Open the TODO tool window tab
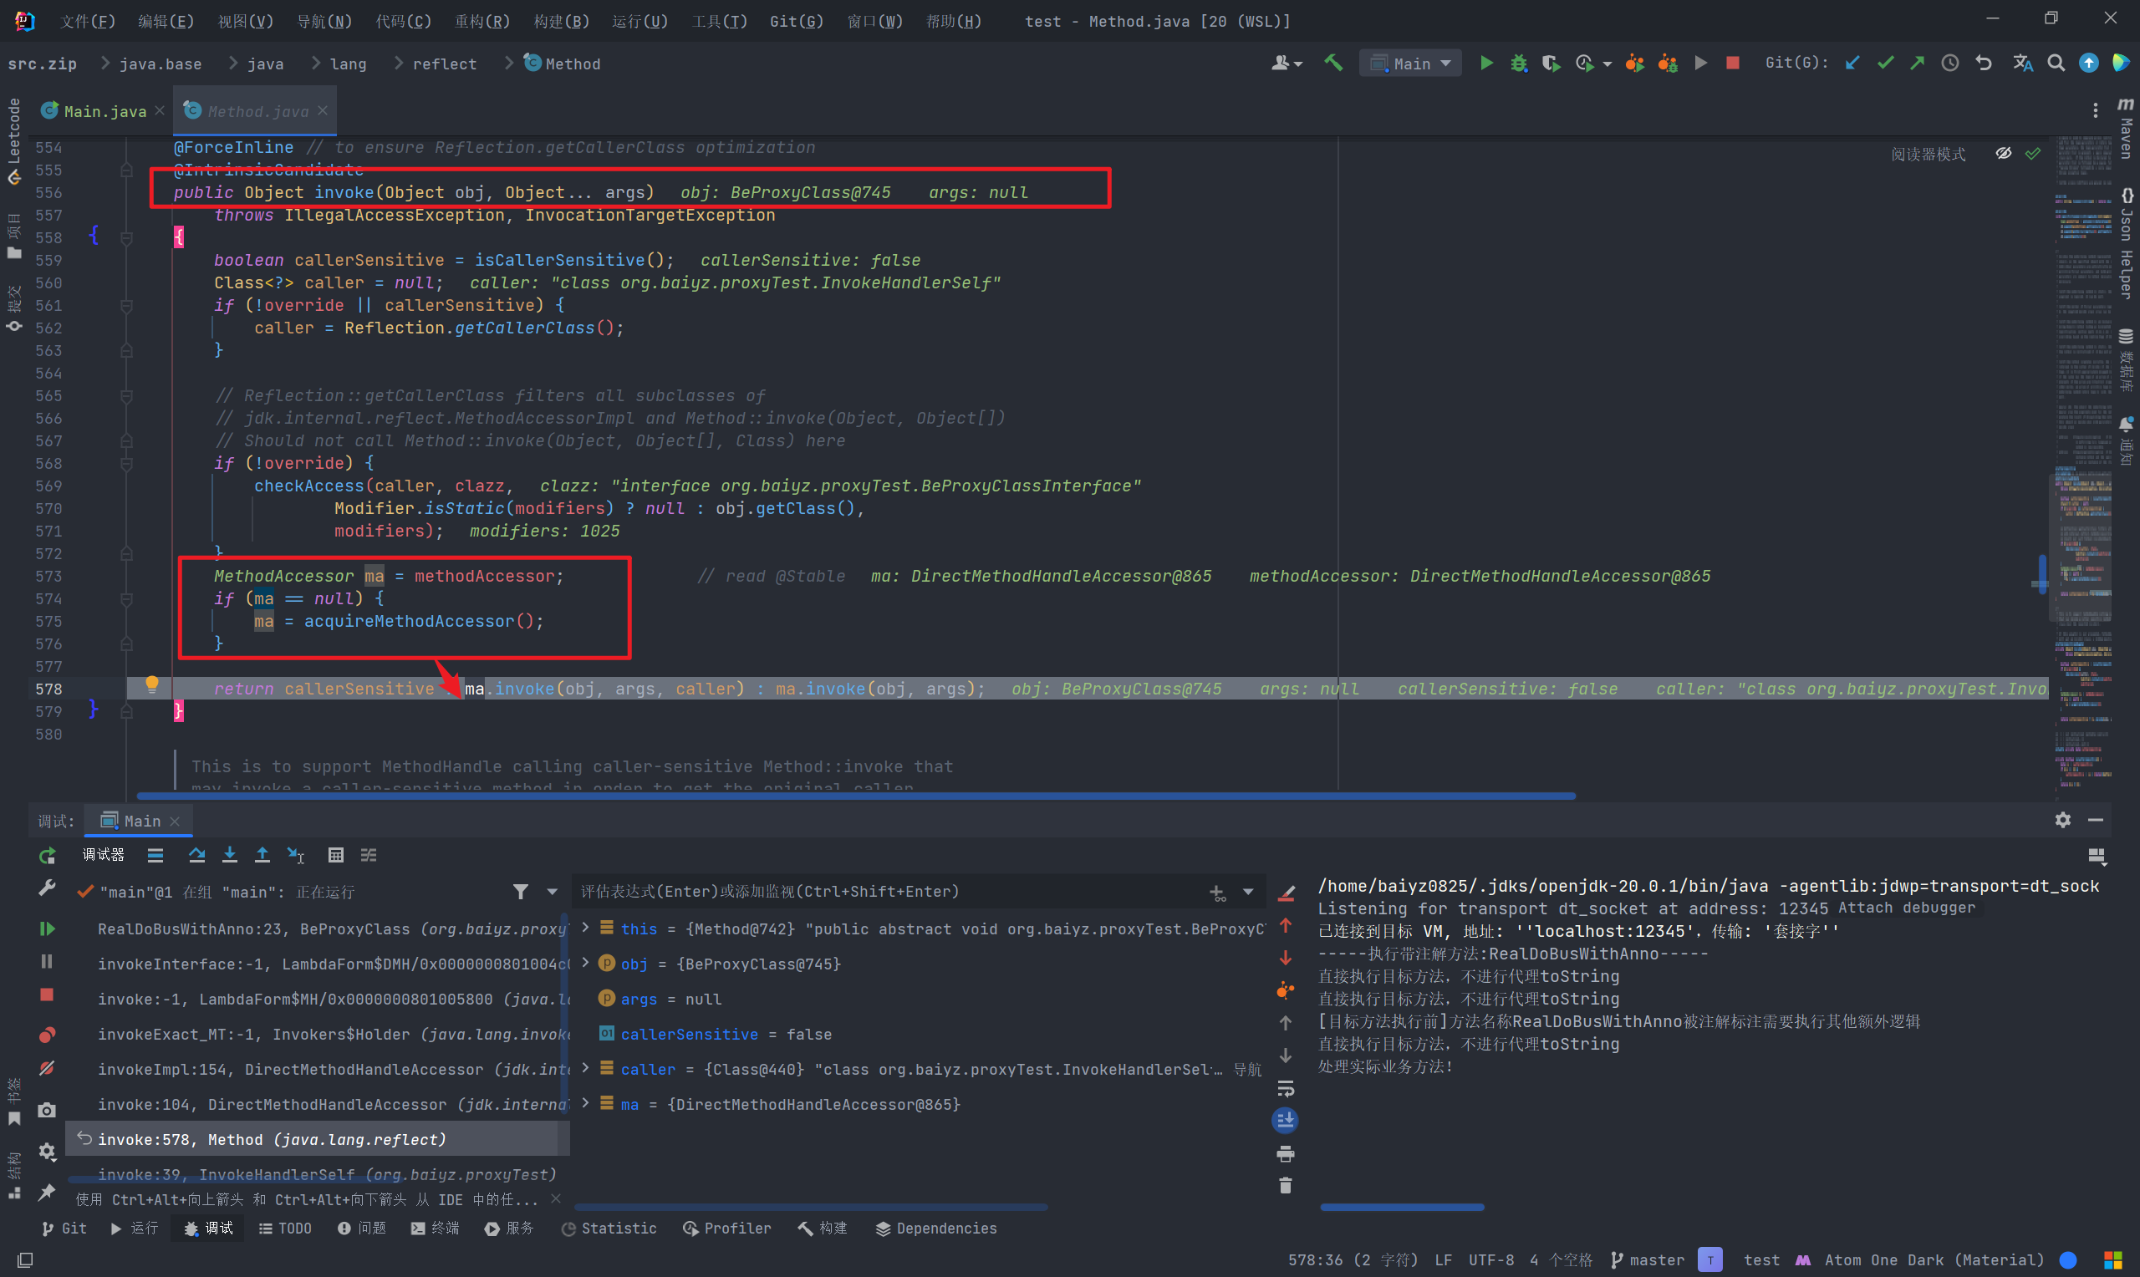Image resolution: width=2140 pixels, height=1277 pixels. (x=285, y=1228)
